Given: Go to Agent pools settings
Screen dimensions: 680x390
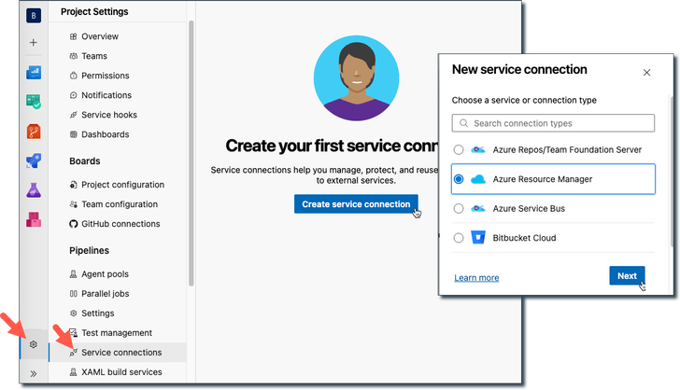Looking at the screenshot, I should tap(105, 274).
